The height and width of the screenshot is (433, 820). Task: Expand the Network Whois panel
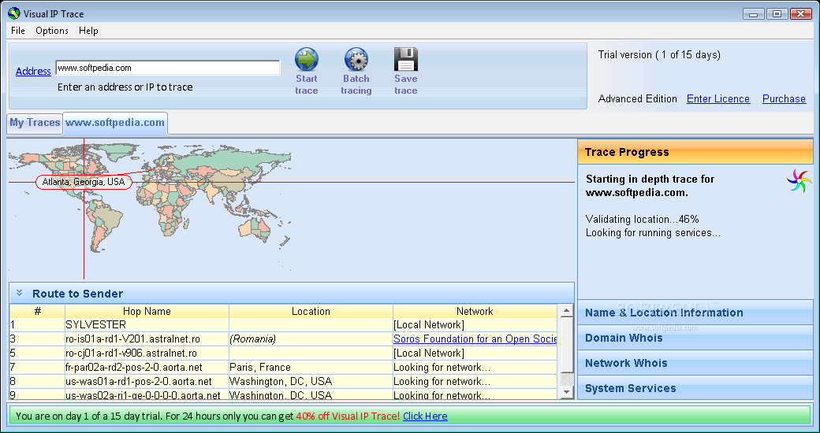[695, 363]
